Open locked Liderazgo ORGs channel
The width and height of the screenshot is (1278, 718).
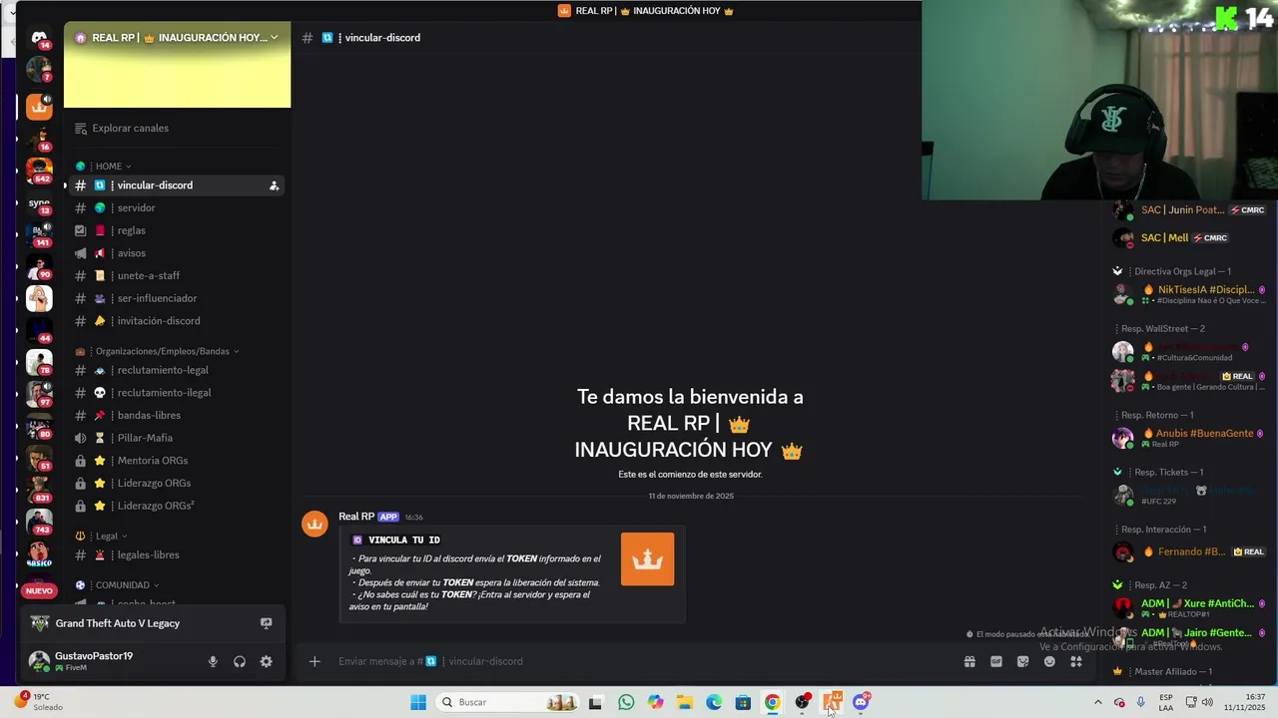click(177, 484)
